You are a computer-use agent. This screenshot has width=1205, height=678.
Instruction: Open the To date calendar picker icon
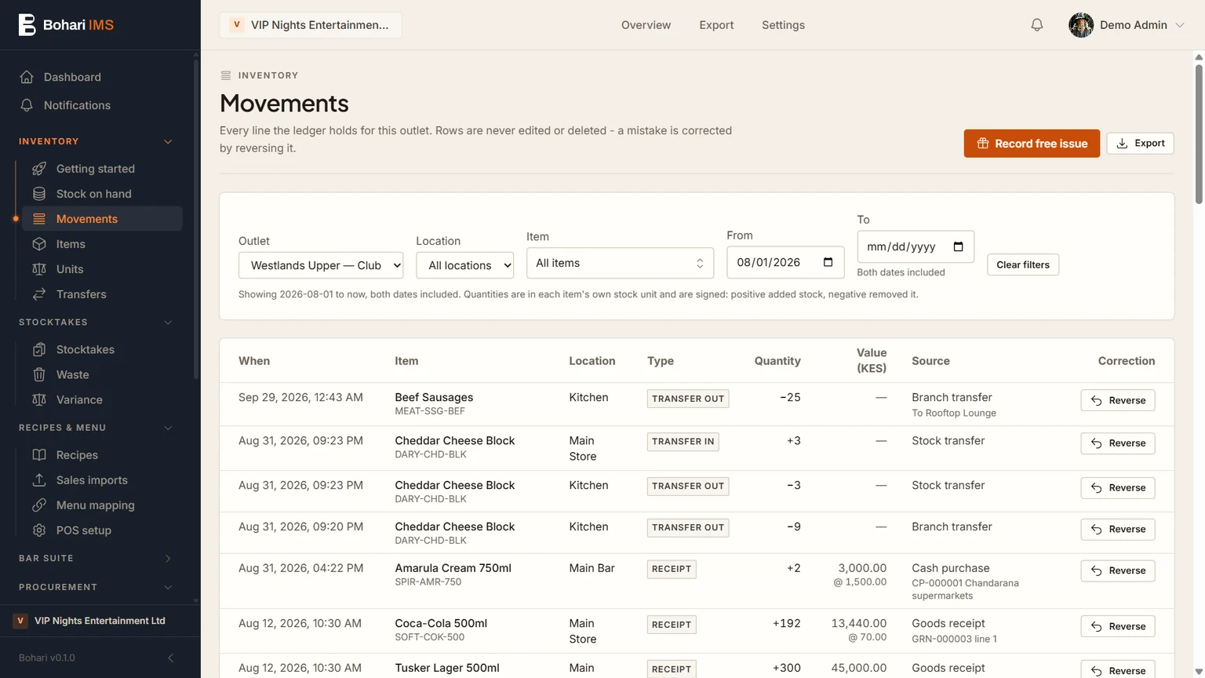(x=958, y=246)
